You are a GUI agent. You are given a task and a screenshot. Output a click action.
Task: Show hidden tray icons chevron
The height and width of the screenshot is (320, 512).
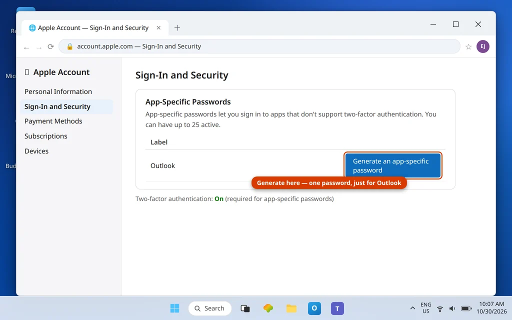[x=412, y=308]
